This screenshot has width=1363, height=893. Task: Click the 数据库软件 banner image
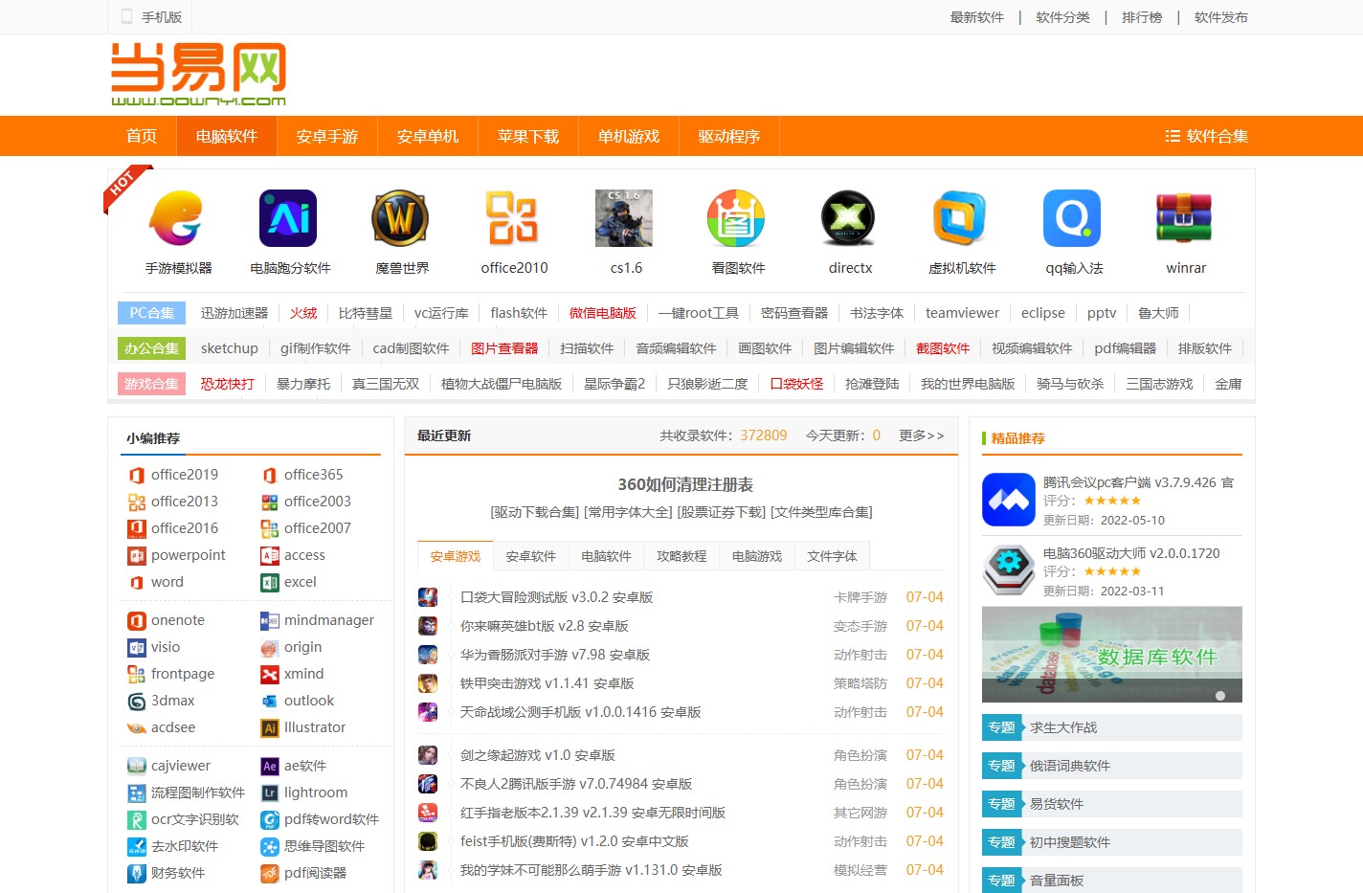coord(1112,655)
